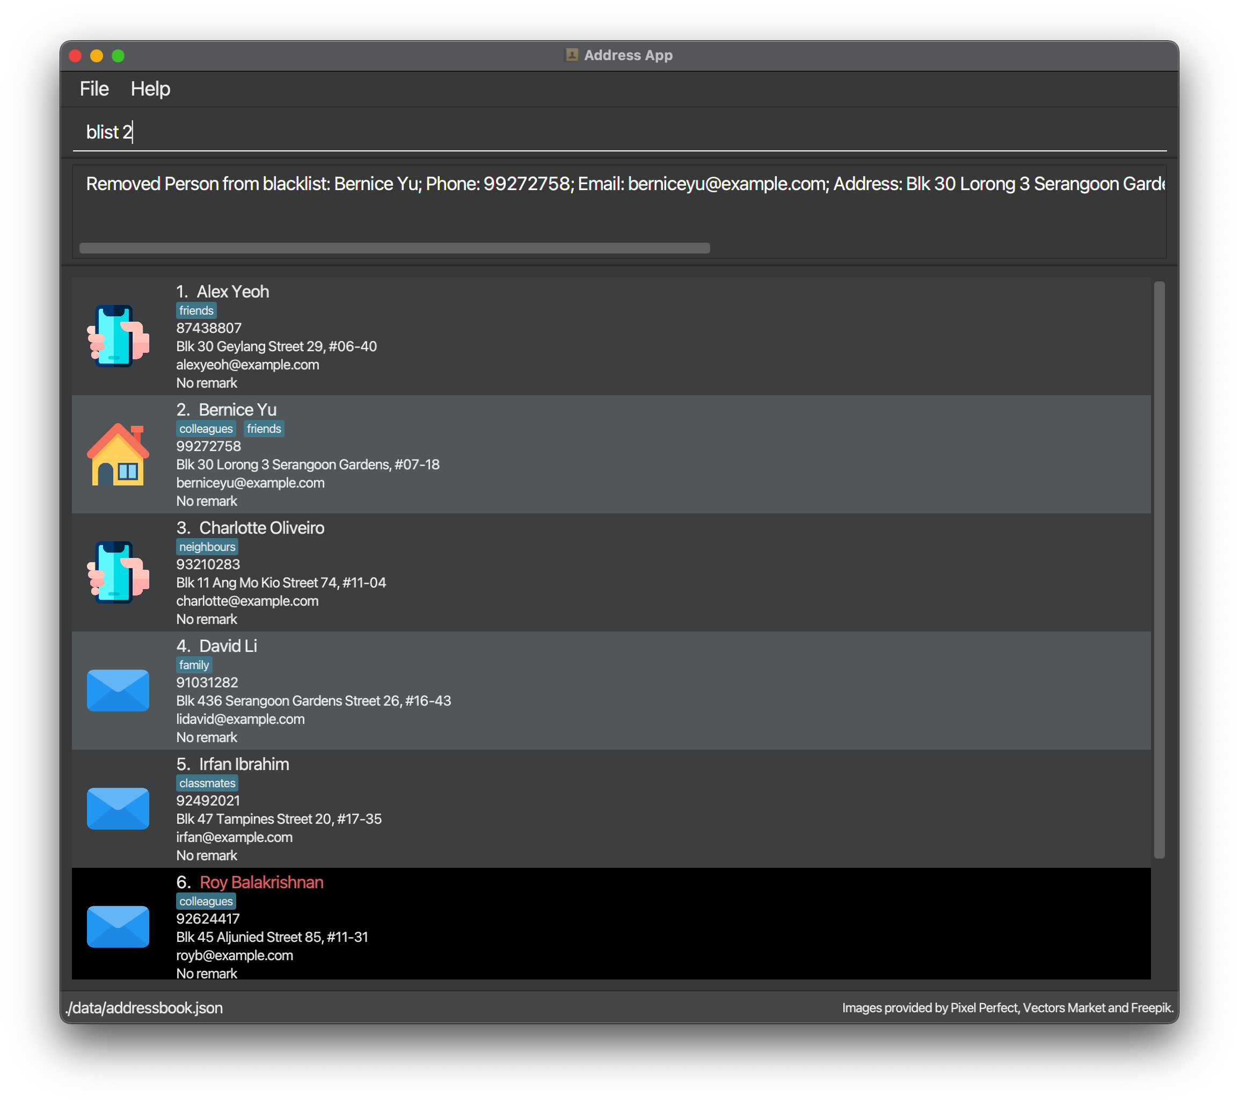
Task: Click Alex Yeoh's phone icon
Action: click(118, 336)
